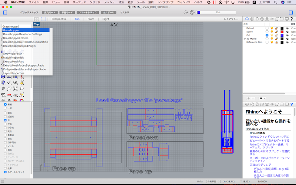Make 3d Model the current layer
The height and width of the screenshot is (185, 296).
[x=267, y=39]
